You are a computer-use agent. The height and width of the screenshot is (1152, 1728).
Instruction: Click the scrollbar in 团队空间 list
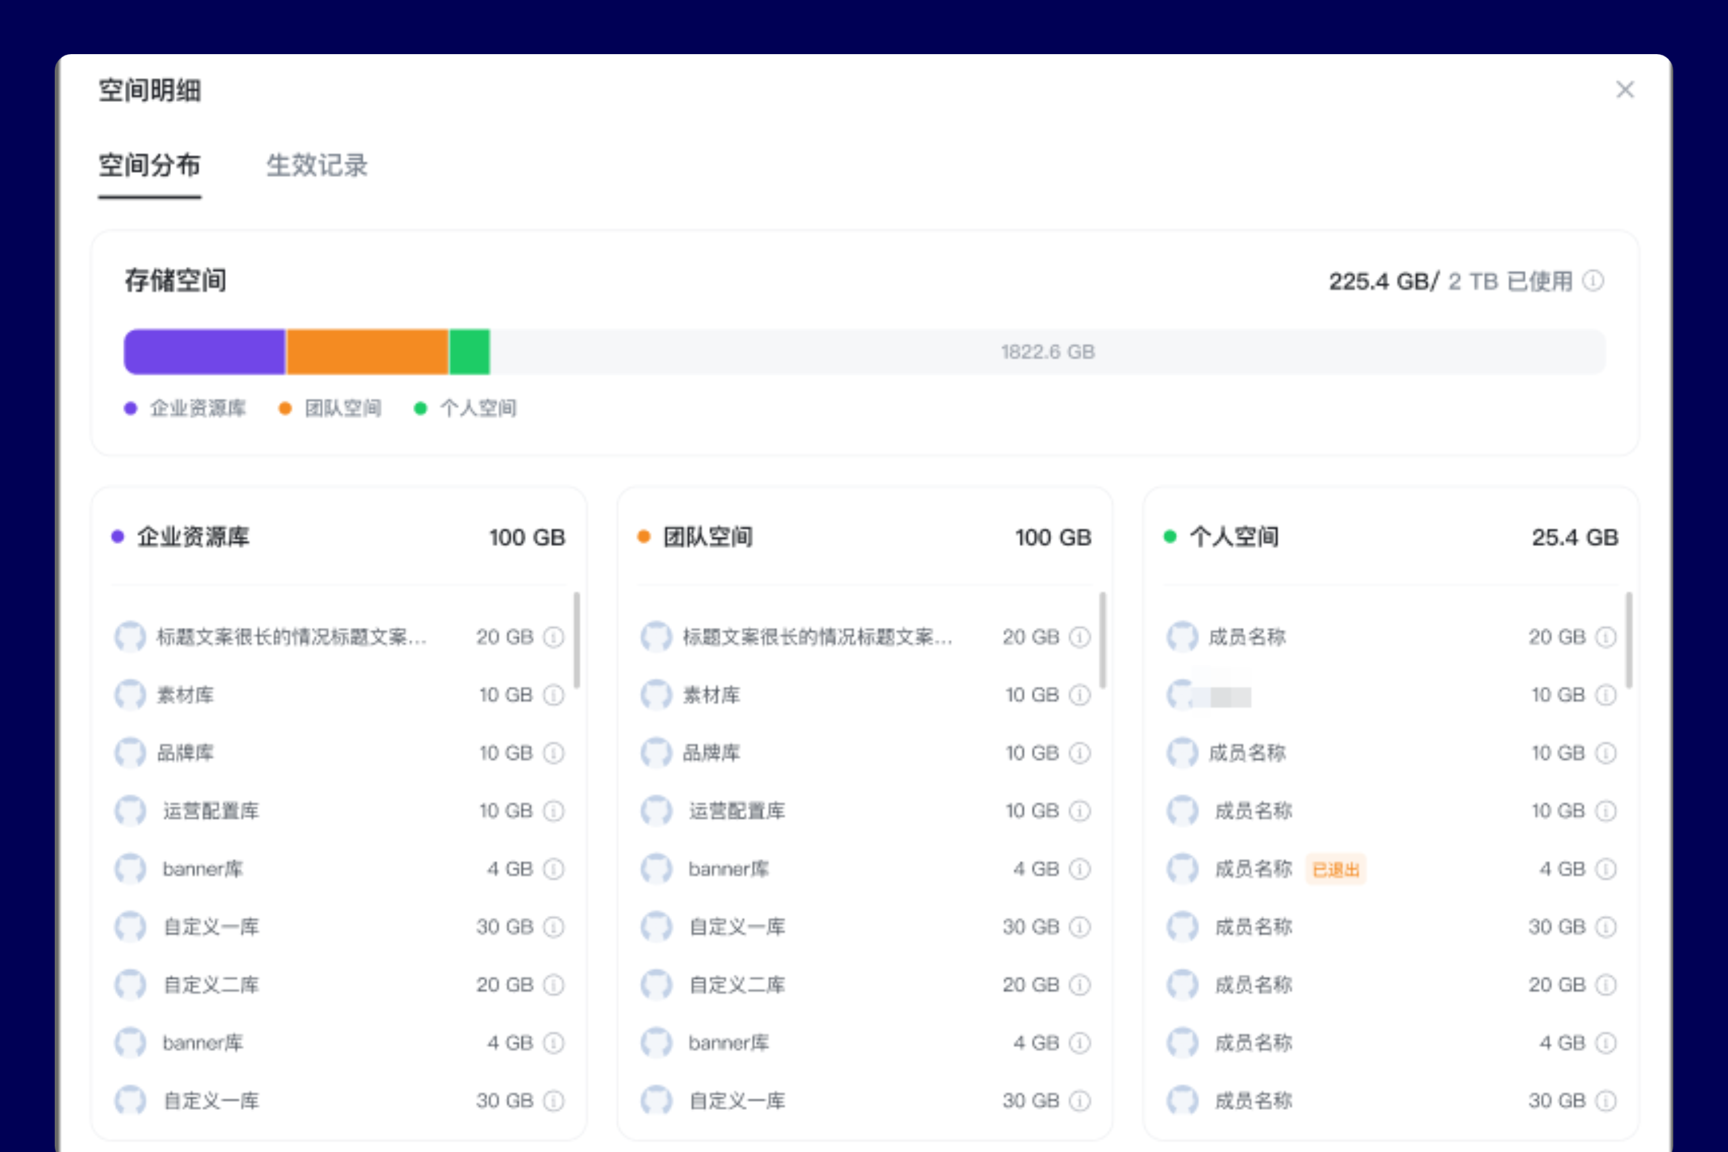click(x=1103, y=640)
